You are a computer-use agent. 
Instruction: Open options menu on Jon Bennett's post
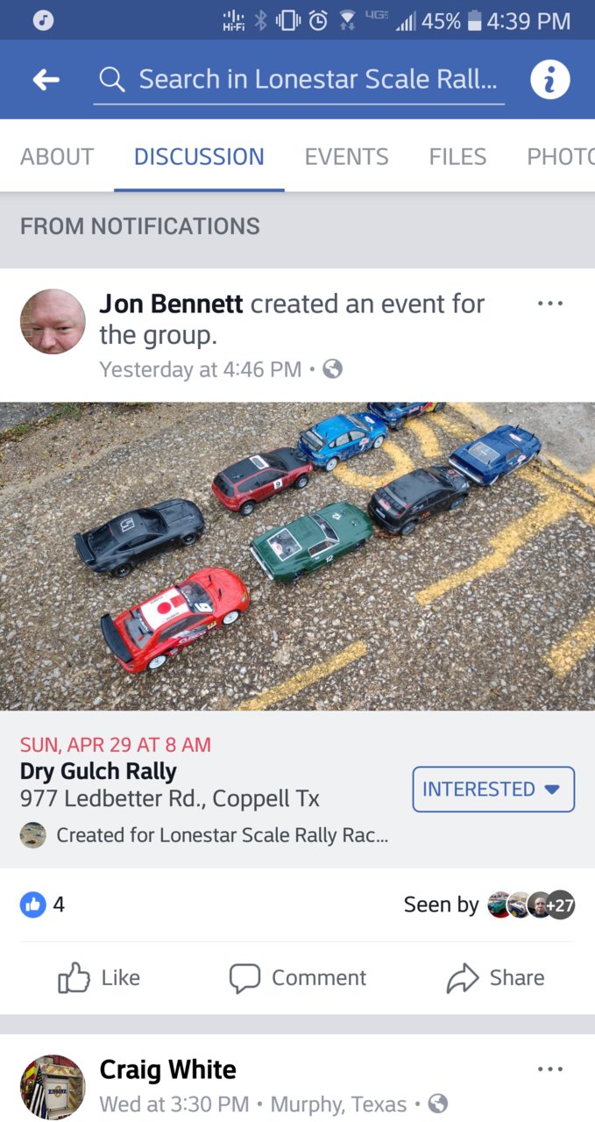point(550,304)
